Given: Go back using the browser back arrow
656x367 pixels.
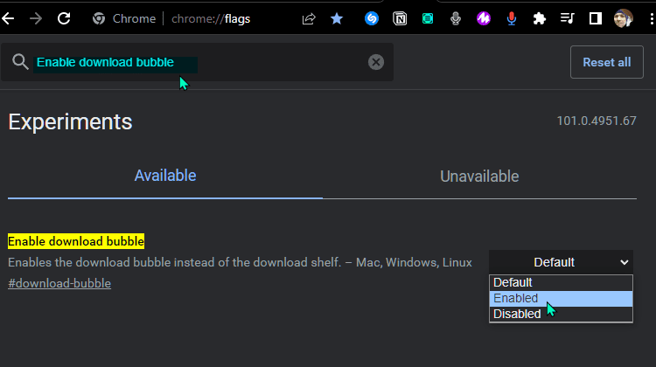Looking at the screenshot, I should 9,18.
